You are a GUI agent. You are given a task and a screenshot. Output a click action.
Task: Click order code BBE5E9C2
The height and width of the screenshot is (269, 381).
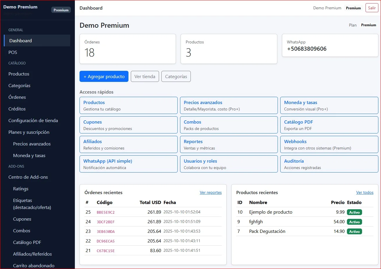106,212
